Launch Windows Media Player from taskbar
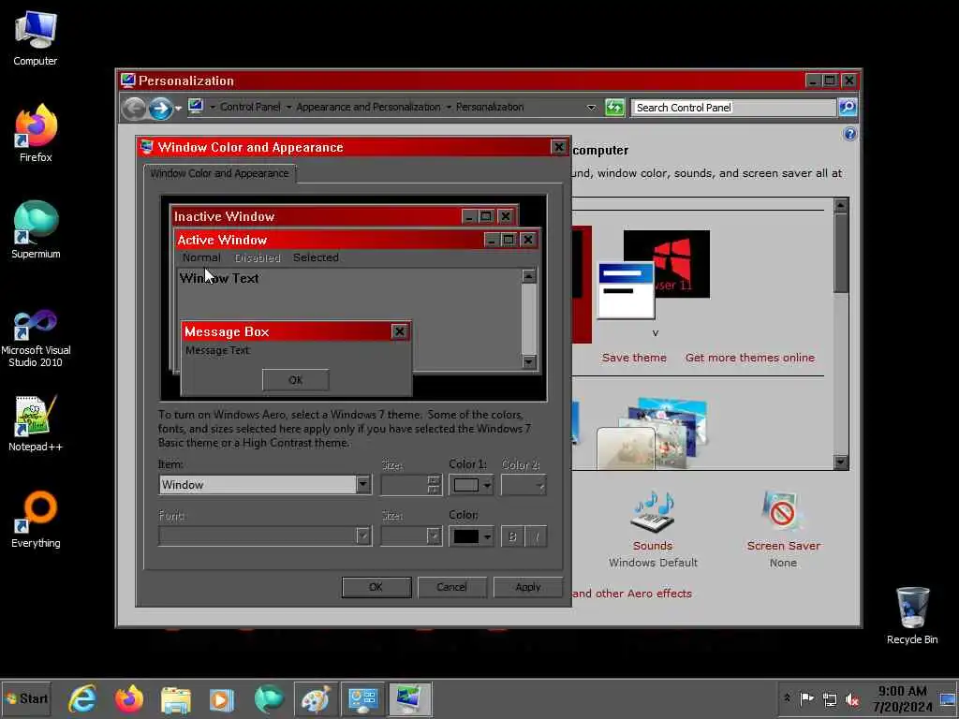The image size is (959, 719). pyautogui.click(x=222, y=698)
